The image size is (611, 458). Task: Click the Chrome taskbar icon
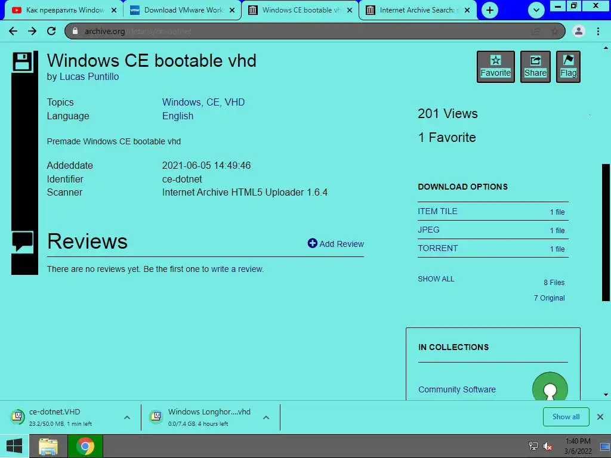(85, 446)
